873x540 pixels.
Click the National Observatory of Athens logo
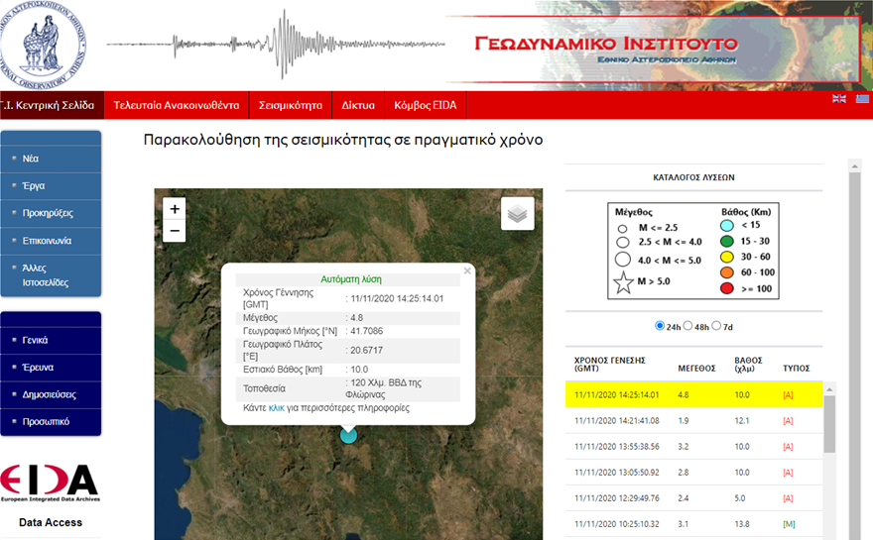pos(41,45)
